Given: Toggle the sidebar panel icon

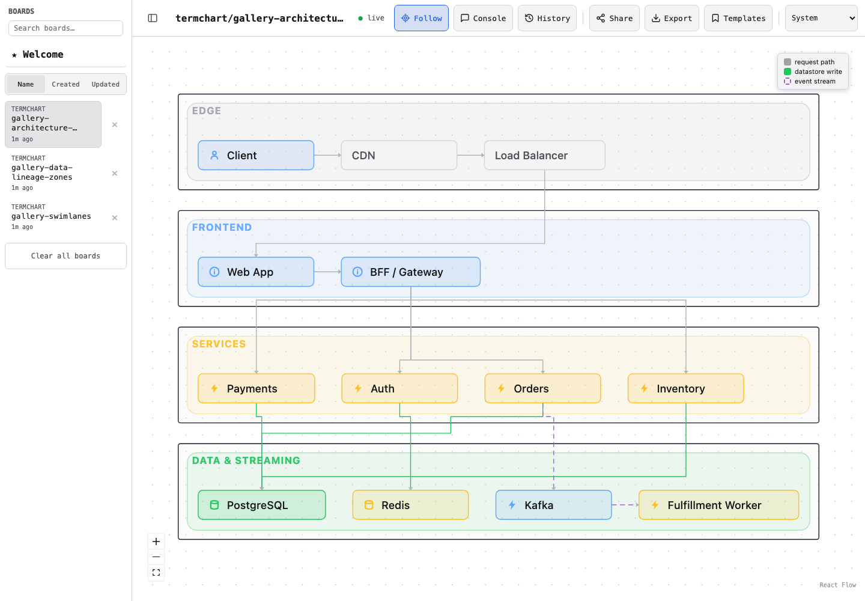Looking at the screenshot, I should 153,18.
